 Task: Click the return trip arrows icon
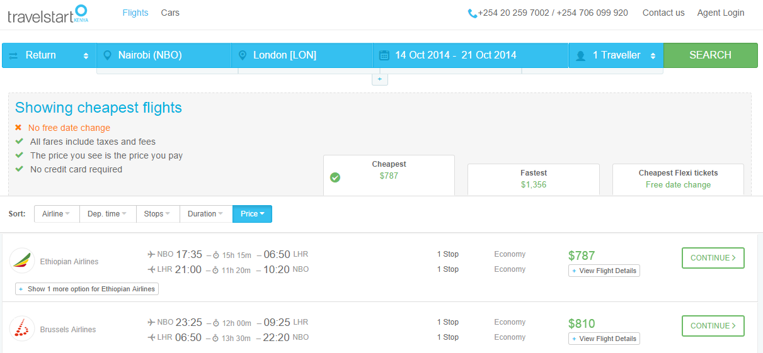[x=14, y=55]
